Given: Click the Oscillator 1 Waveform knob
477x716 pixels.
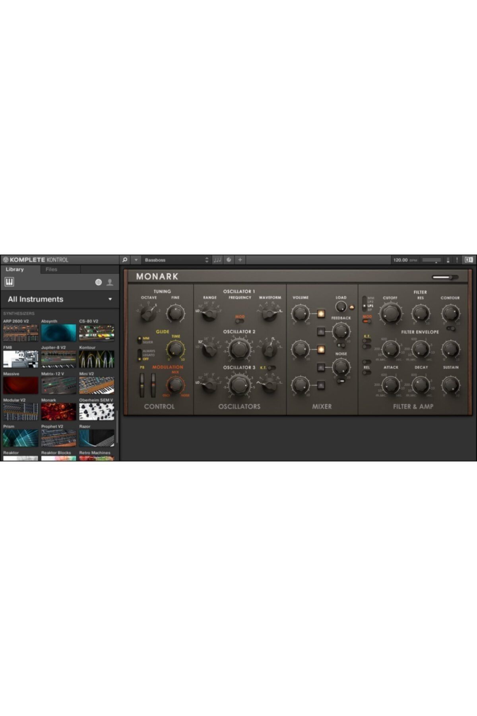Looking at the screenshot, I should coord(270,314).
